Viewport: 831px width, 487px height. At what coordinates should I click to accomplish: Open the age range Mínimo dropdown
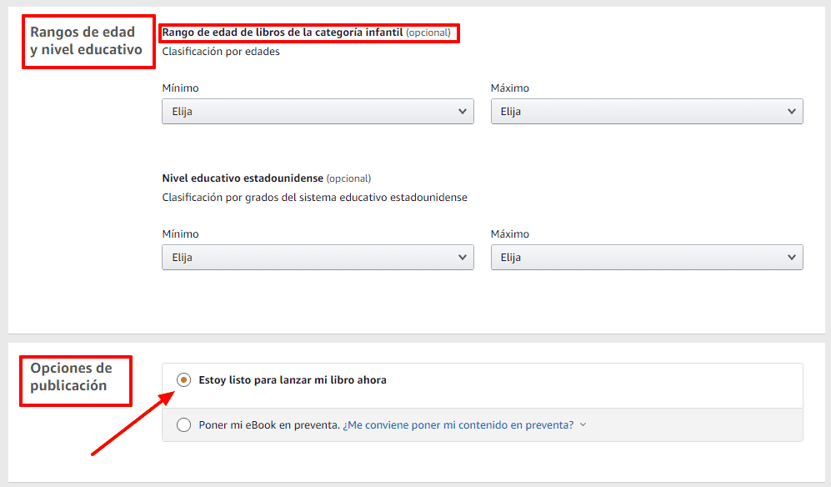click(318, 112)
